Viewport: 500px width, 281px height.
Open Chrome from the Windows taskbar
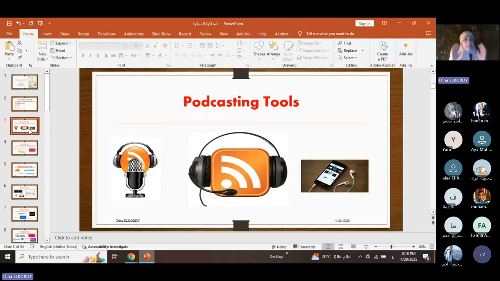pos(131,256)
